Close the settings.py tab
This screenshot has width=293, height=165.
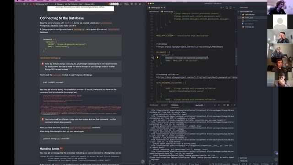(164, 8)
